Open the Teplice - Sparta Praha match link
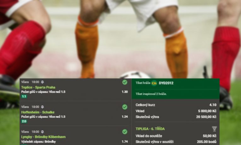Viewport: 241px width, 145px height. click(x=38, y=87)
